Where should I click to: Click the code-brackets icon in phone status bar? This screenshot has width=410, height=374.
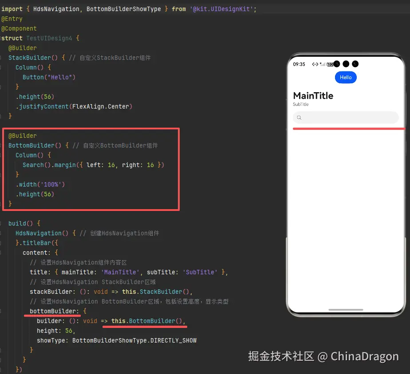(x=315, y=64)
